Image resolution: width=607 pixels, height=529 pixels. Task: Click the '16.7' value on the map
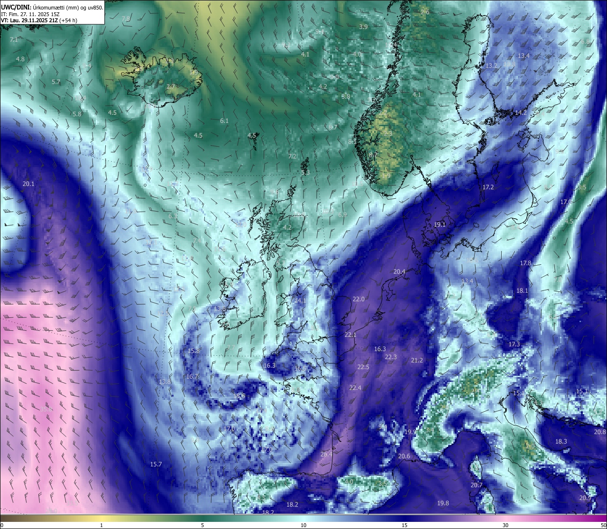(x=192, y=376)
